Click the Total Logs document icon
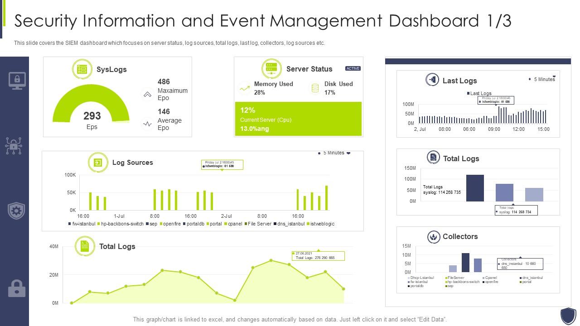580x326 pixels. click(85, 246)
